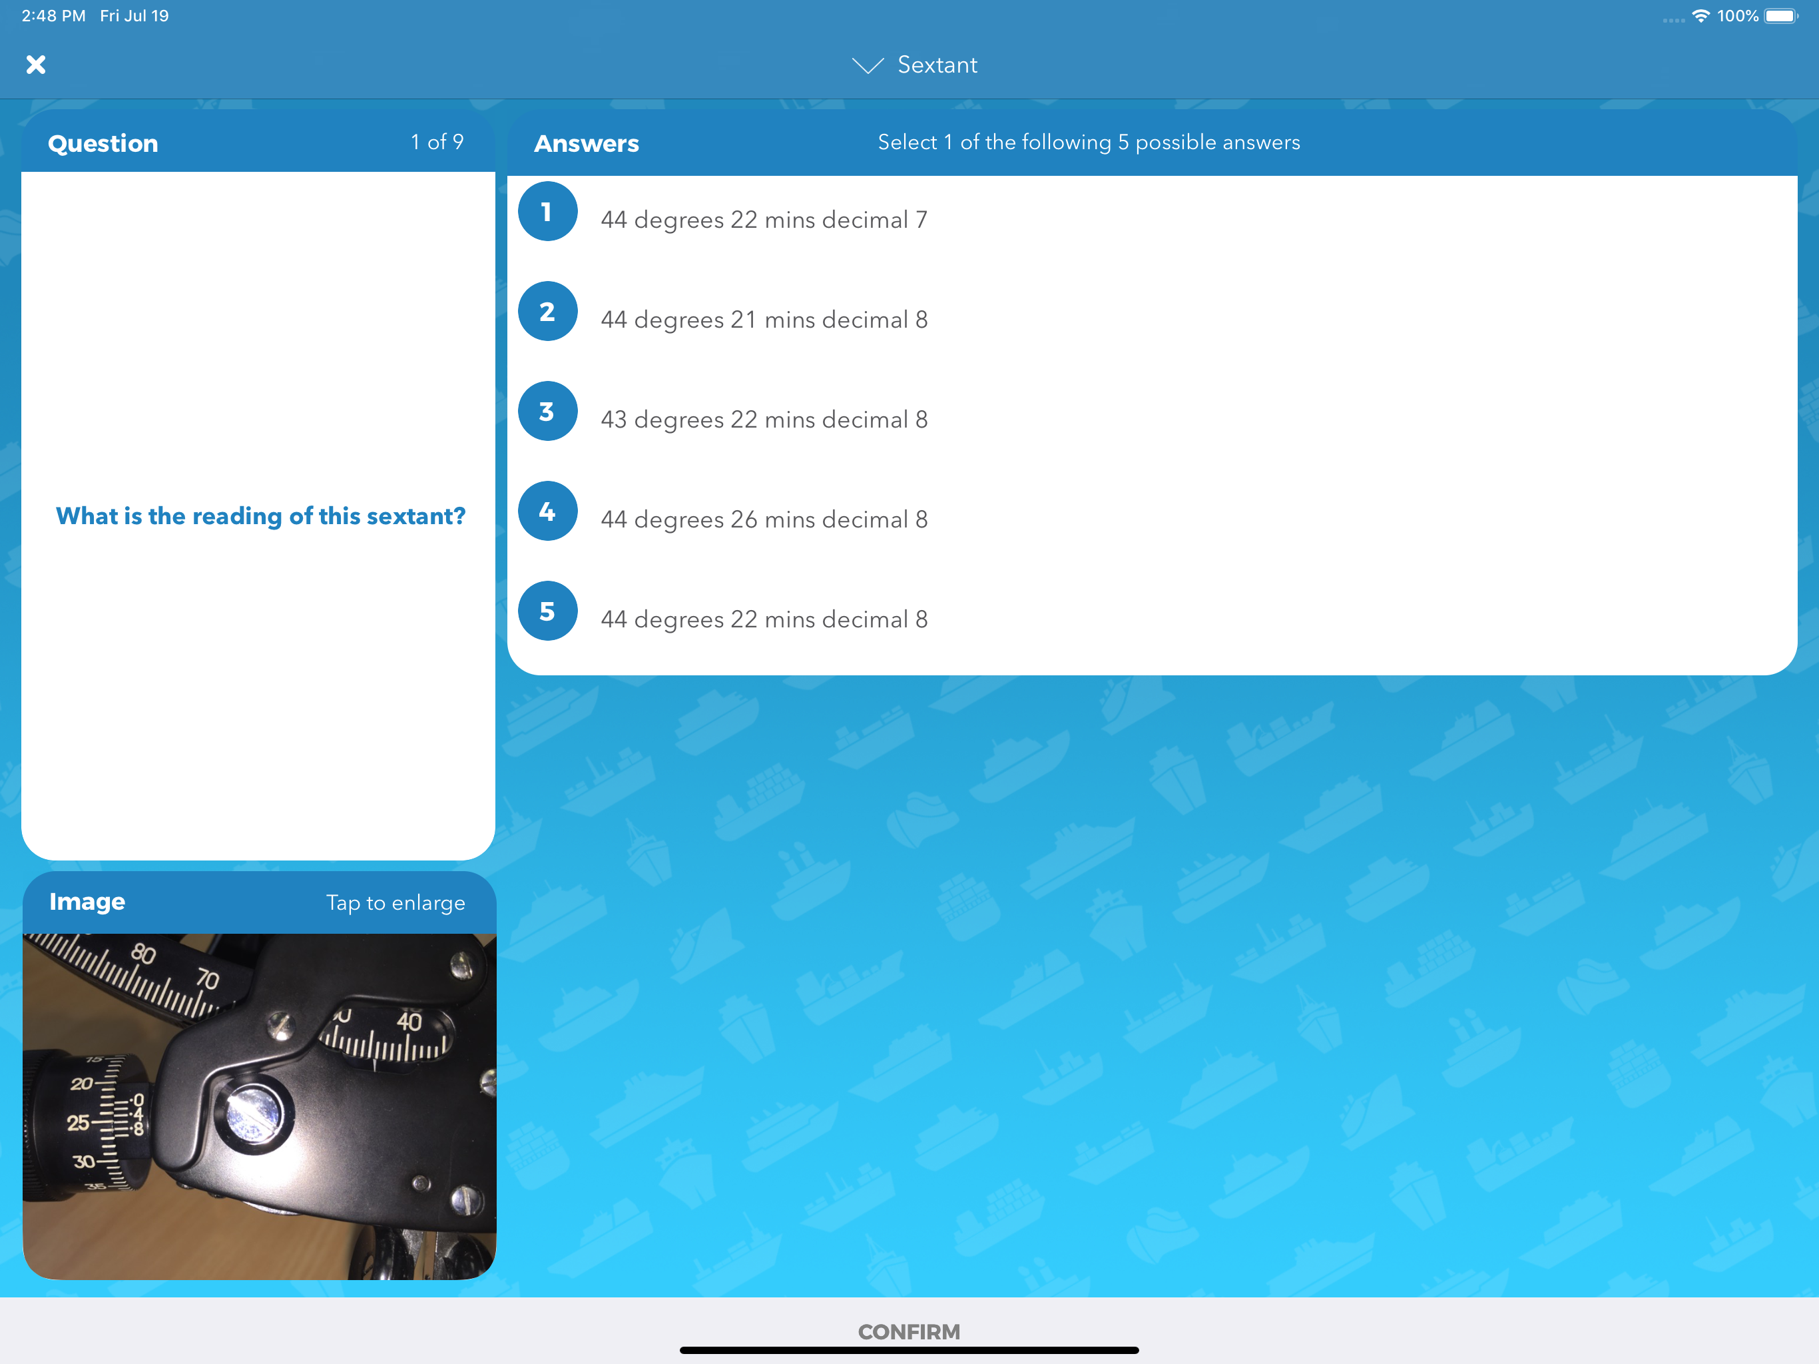The image size is (1819, 1364).
Task: Choose '44 degrees 22 mins decimal 8'
Action: (x=764, y=619)
